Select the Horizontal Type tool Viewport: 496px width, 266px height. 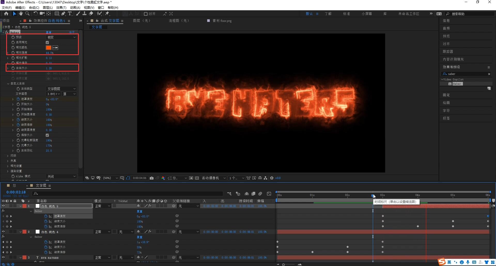pyautogui.click(x=70, y=14)
